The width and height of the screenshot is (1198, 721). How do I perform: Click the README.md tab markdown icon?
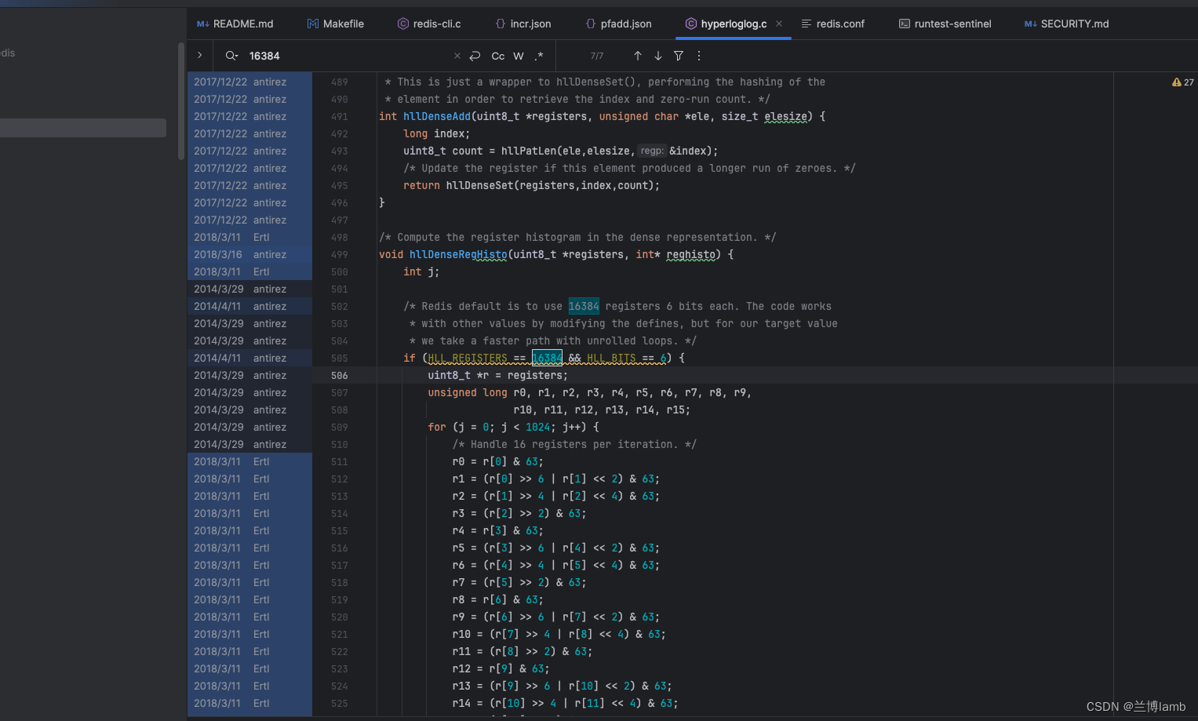pos(203,24)
